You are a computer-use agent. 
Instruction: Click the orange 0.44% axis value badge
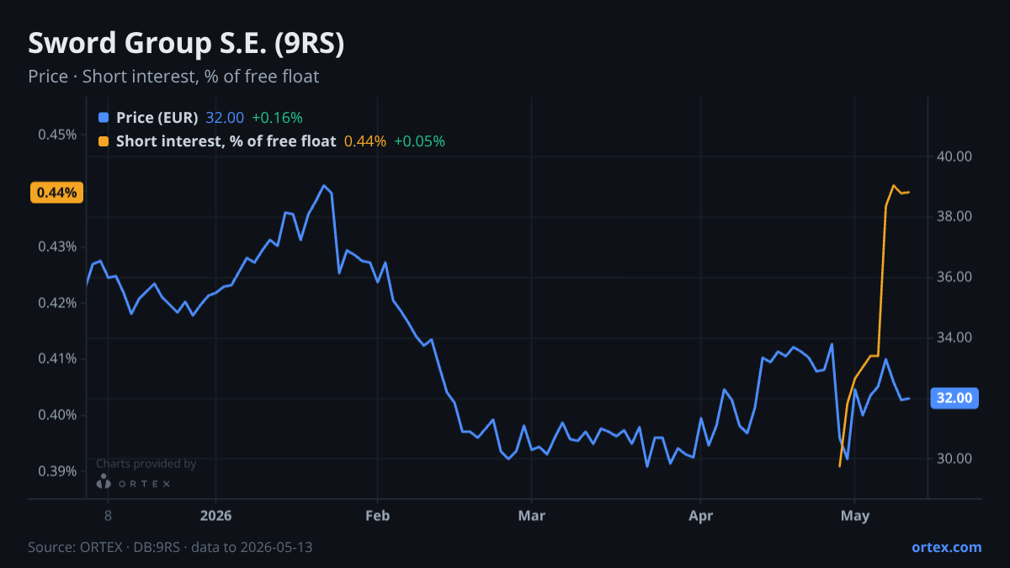click(57, 193)
